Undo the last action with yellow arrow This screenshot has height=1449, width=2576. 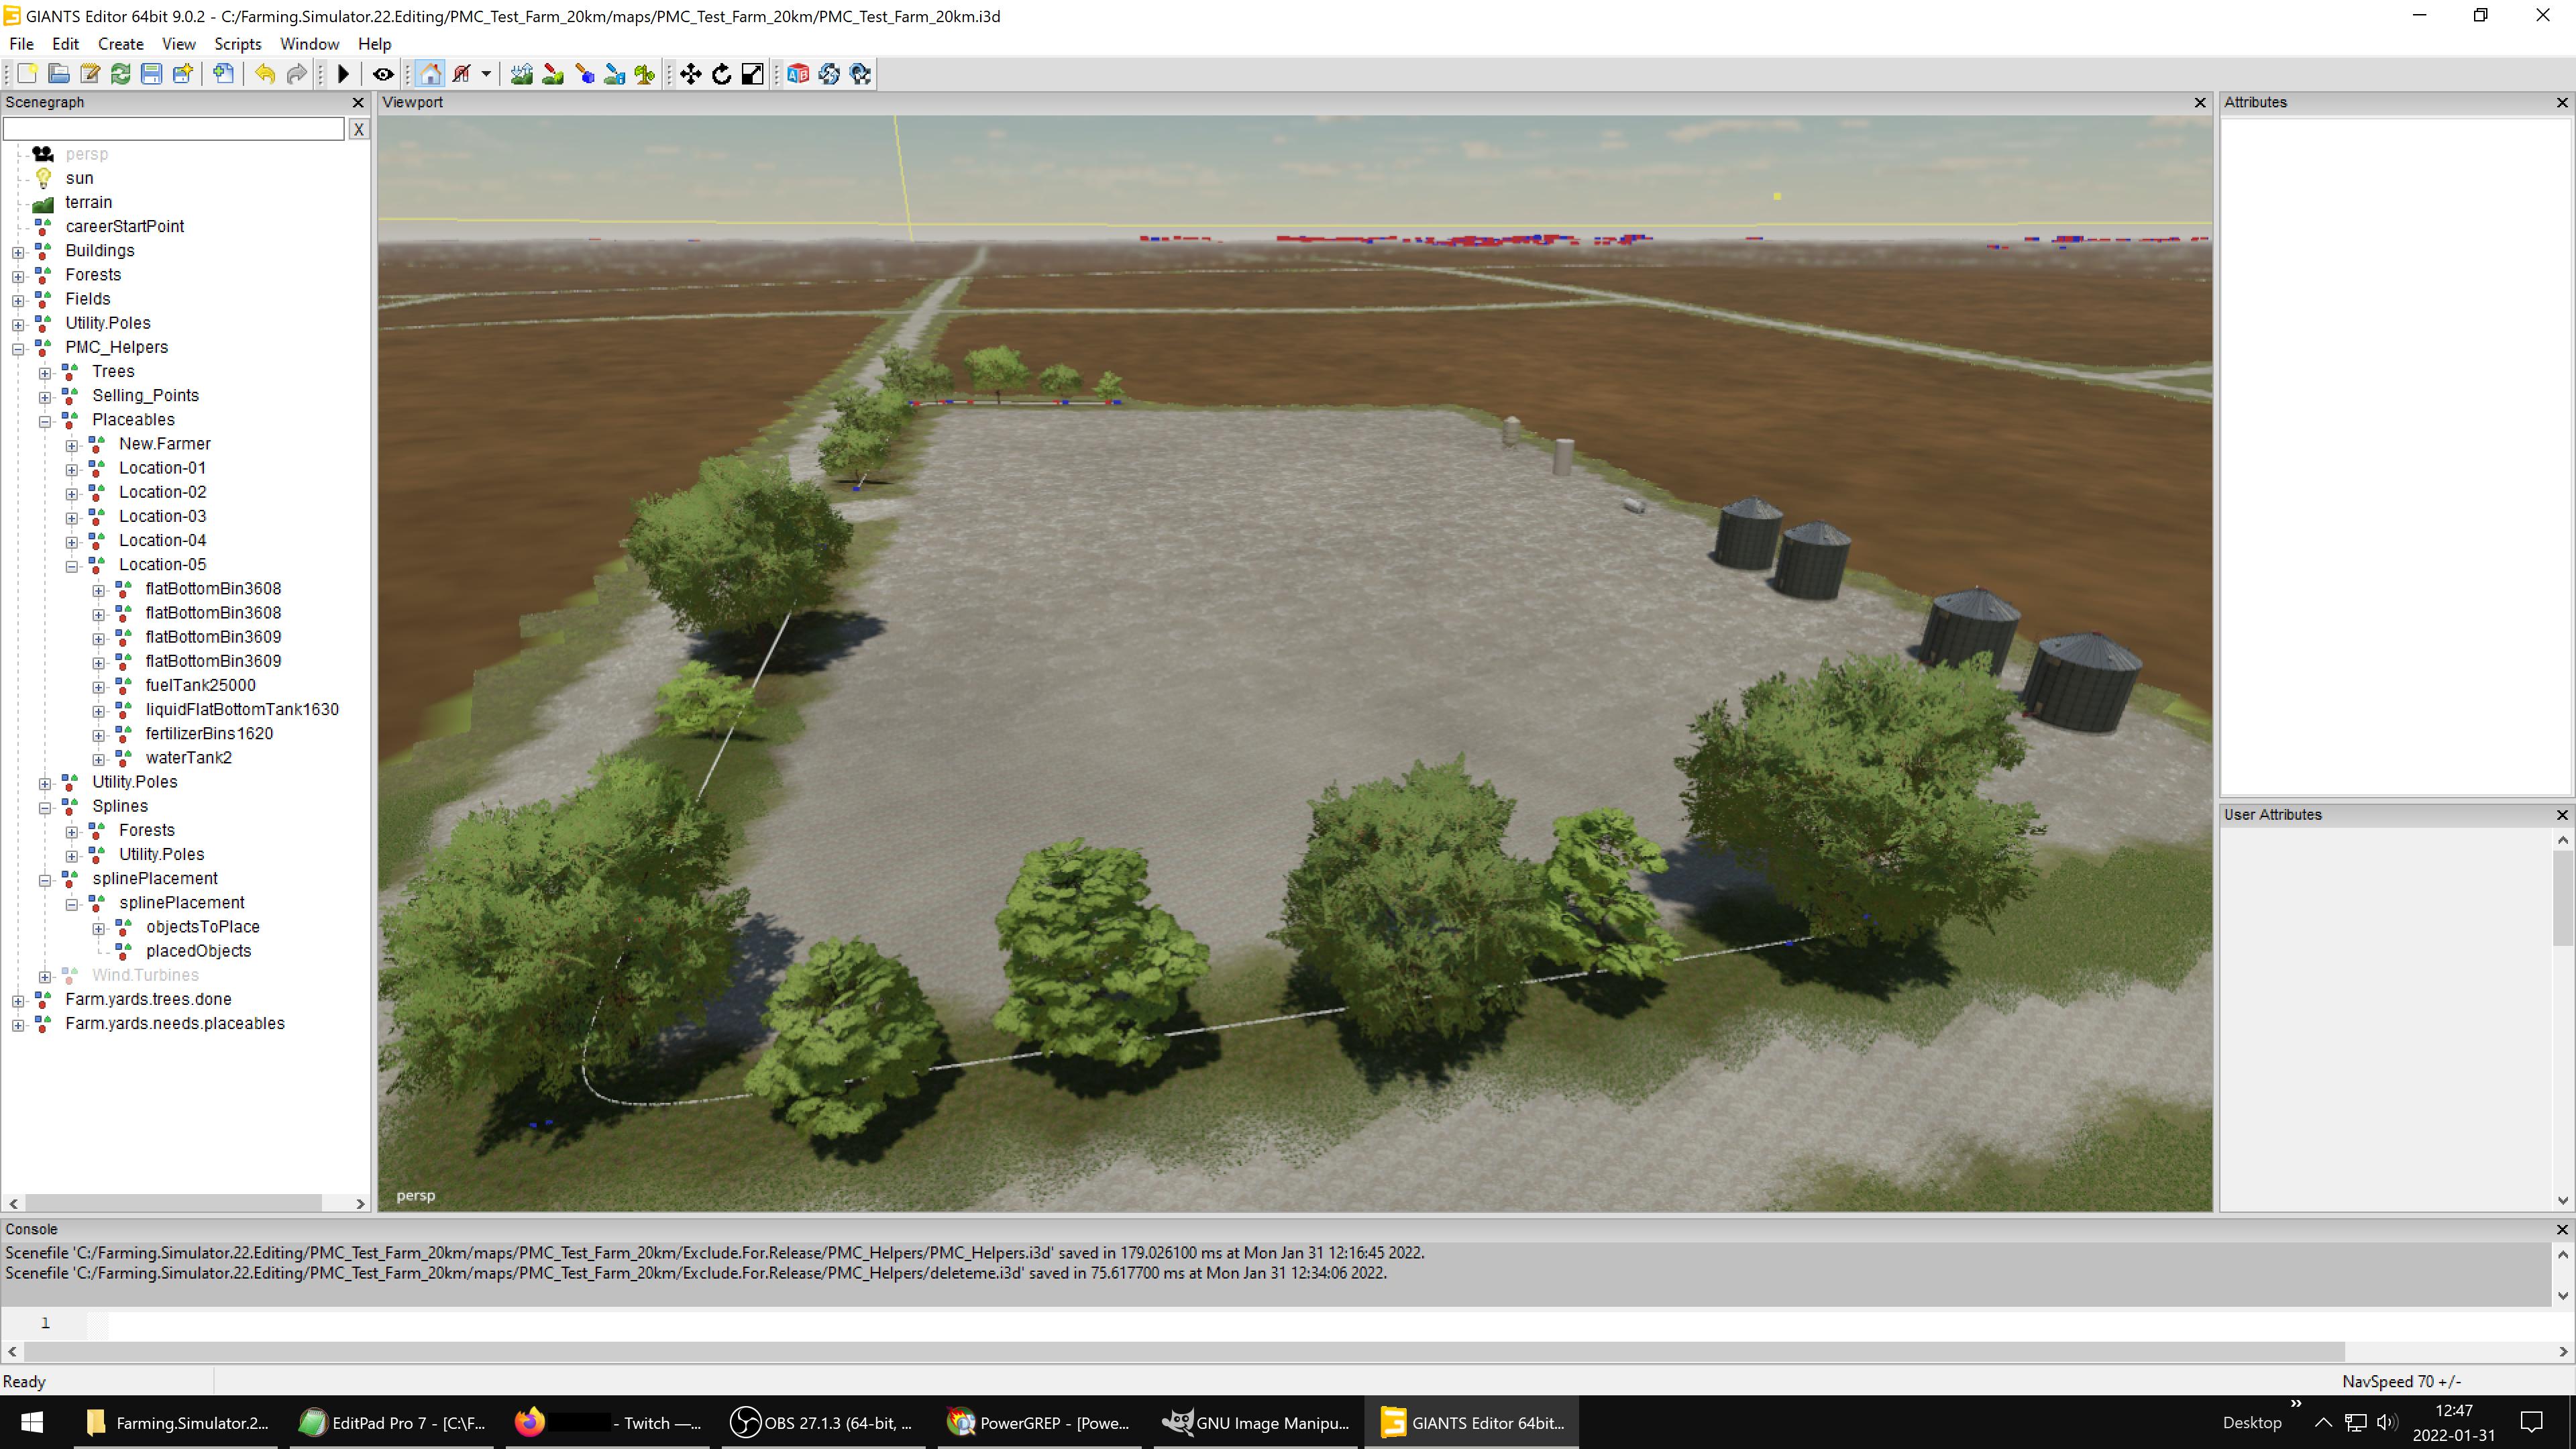pos(265,74)
